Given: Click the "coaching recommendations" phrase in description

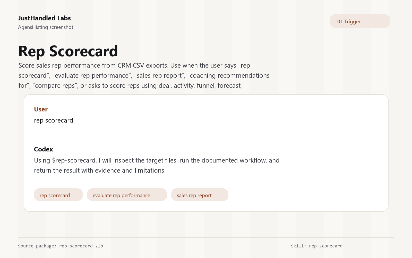Looking at the screenshot, I should pyautogui.click(x=228, y=75).
